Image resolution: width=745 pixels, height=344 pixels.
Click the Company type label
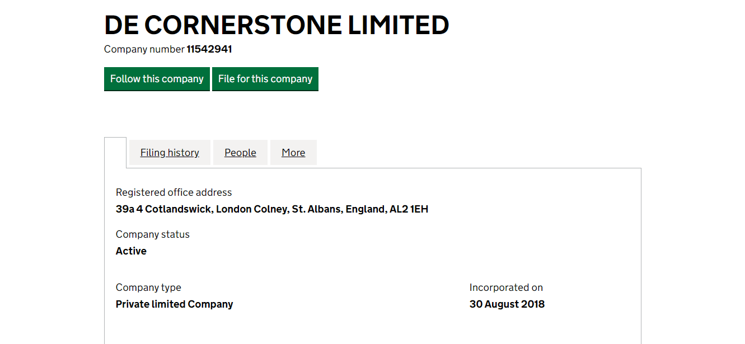148,288
